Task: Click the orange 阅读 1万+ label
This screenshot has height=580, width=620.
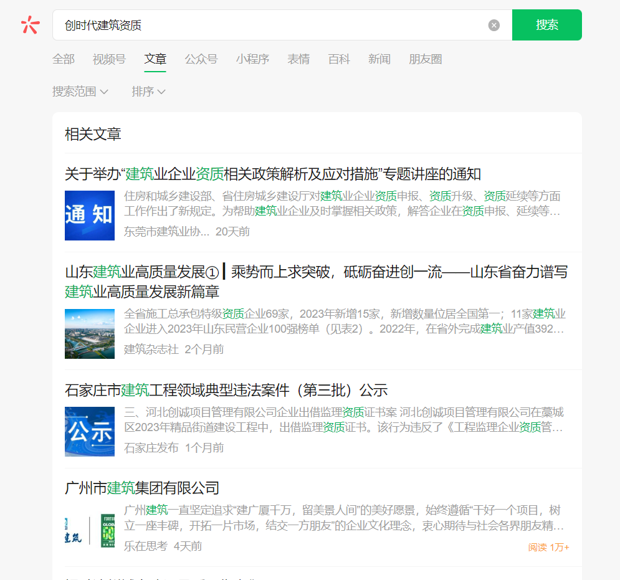Action: coord(549,547)
